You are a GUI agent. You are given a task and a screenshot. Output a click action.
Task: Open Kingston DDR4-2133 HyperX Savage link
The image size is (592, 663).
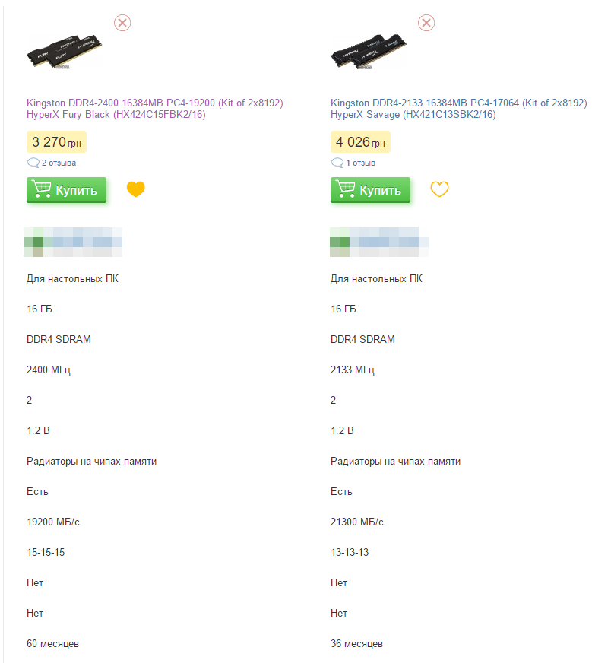pyautogui.click(x=458, y=109)
